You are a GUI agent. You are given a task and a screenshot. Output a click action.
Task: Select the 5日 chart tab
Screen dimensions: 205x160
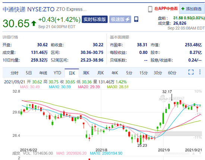(x=29, y=73)
